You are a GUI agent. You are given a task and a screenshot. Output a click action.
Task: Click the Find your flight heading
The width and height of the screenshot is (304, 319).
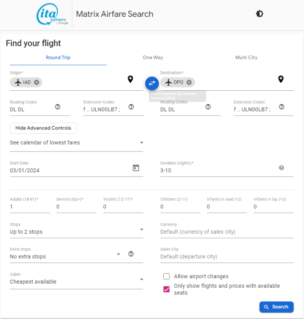tap(34, 43)
